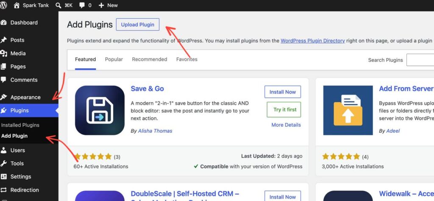Click the Dashboard gauge icon
This screenshot has height=201, width=434.
click(3, 23)
